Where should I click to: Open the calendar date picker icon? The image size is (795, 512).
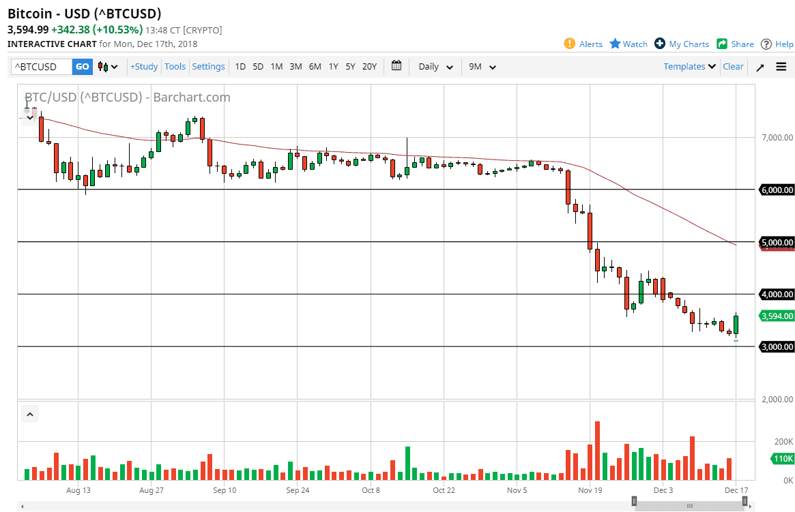click(396, 66)
